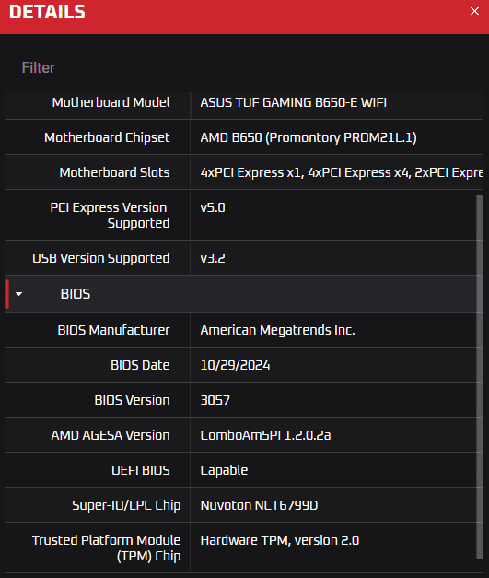Select the Nuvoton NCT6799D chip value
Image resolution: width=489 pixels, height=578 pixels.
[259, 505]
